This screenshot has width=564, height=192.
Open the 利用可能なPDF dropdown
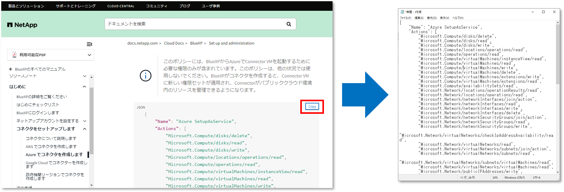[x=51, y=55]
